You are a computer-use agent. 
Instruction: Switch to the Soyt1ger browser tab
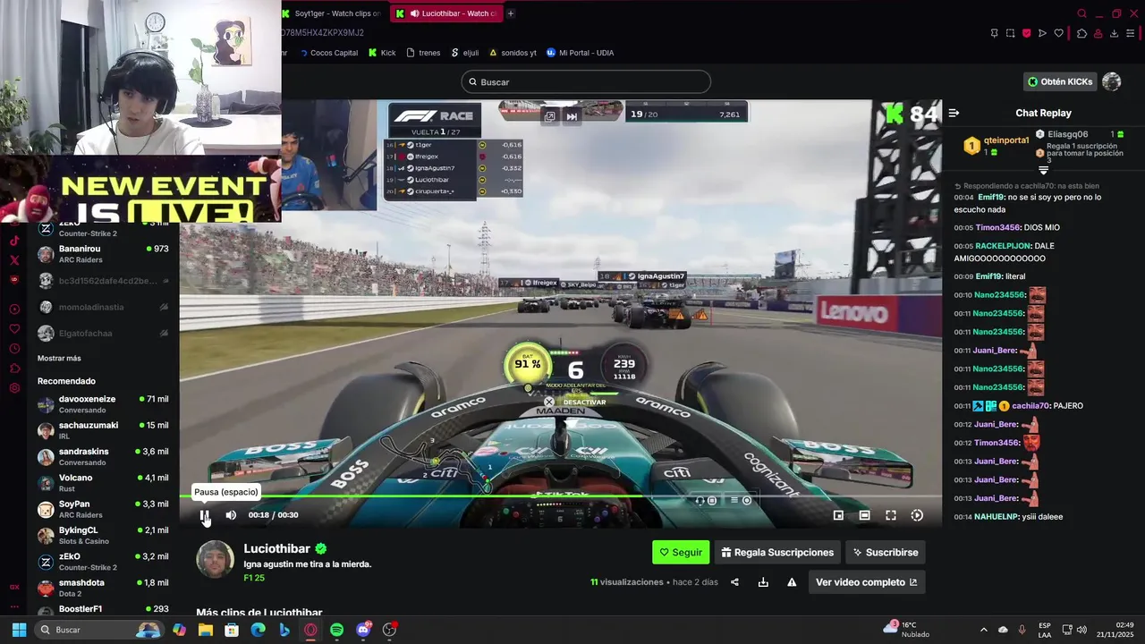click(x=333, y=13)
